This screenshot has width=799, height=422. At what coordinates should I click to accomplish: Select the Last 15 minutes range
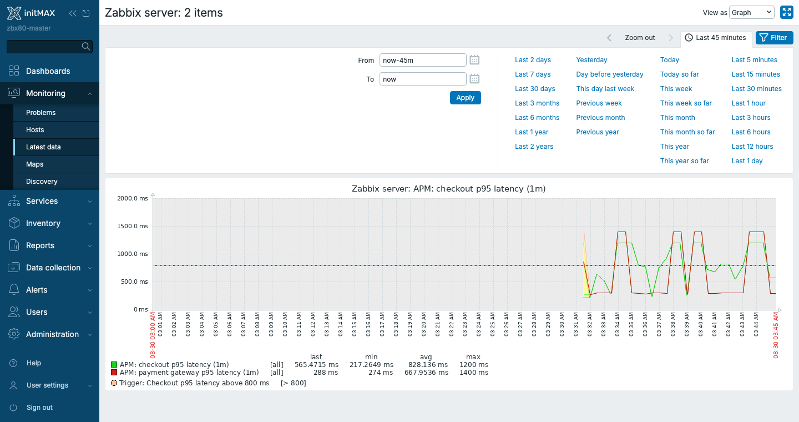pyautogui.click(x=756, y=74)
